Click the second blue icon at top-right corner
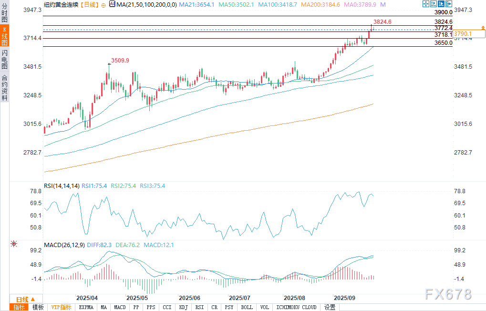The width and height of the screenshot is (486, 311). coord(434,4)
